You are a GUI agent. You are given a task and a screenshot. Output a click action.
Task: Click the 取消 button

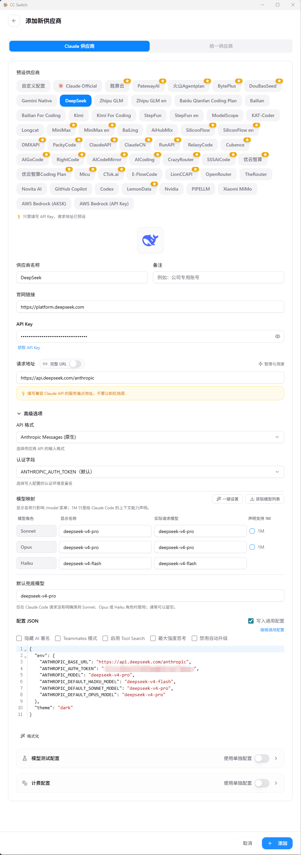click(x=248, y=843)
